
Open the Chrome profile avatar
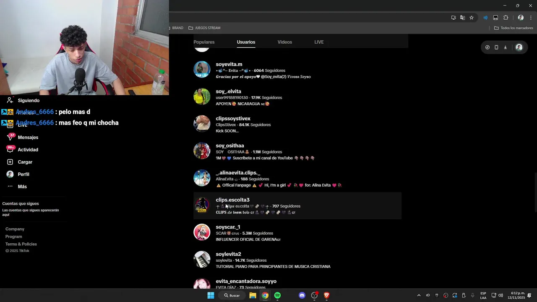pos(521,18)
